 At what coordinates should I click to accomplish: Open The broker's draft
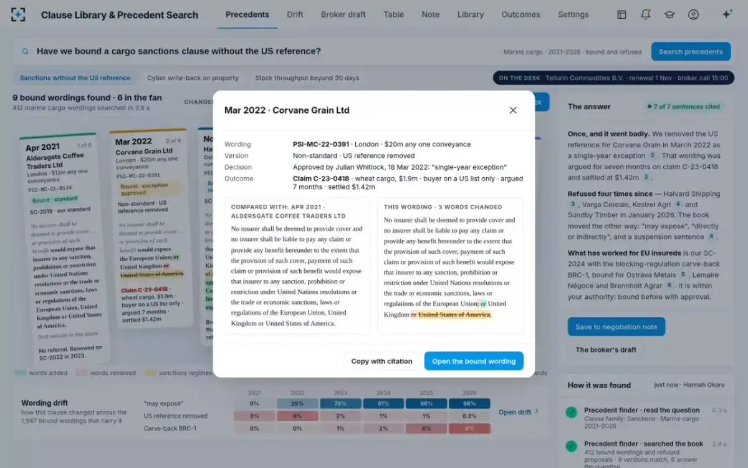[x=606, y=349]
